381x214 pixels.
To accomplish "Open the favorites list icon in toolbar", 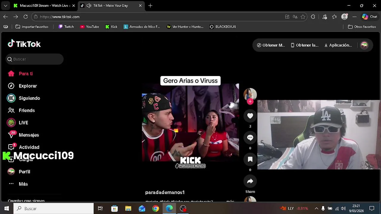I will (x=335, y=17).
